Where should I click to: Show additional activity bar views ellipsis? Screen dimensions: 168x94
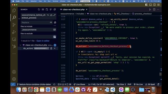click(14, 54)
